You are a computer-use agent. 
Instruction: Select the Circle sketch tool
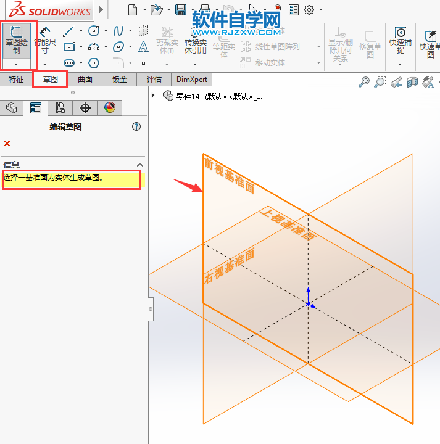pyautogui.click(x=94, y=31)
